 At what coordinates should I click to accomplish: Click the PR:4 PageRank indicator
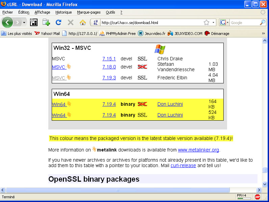click(244, 197)
